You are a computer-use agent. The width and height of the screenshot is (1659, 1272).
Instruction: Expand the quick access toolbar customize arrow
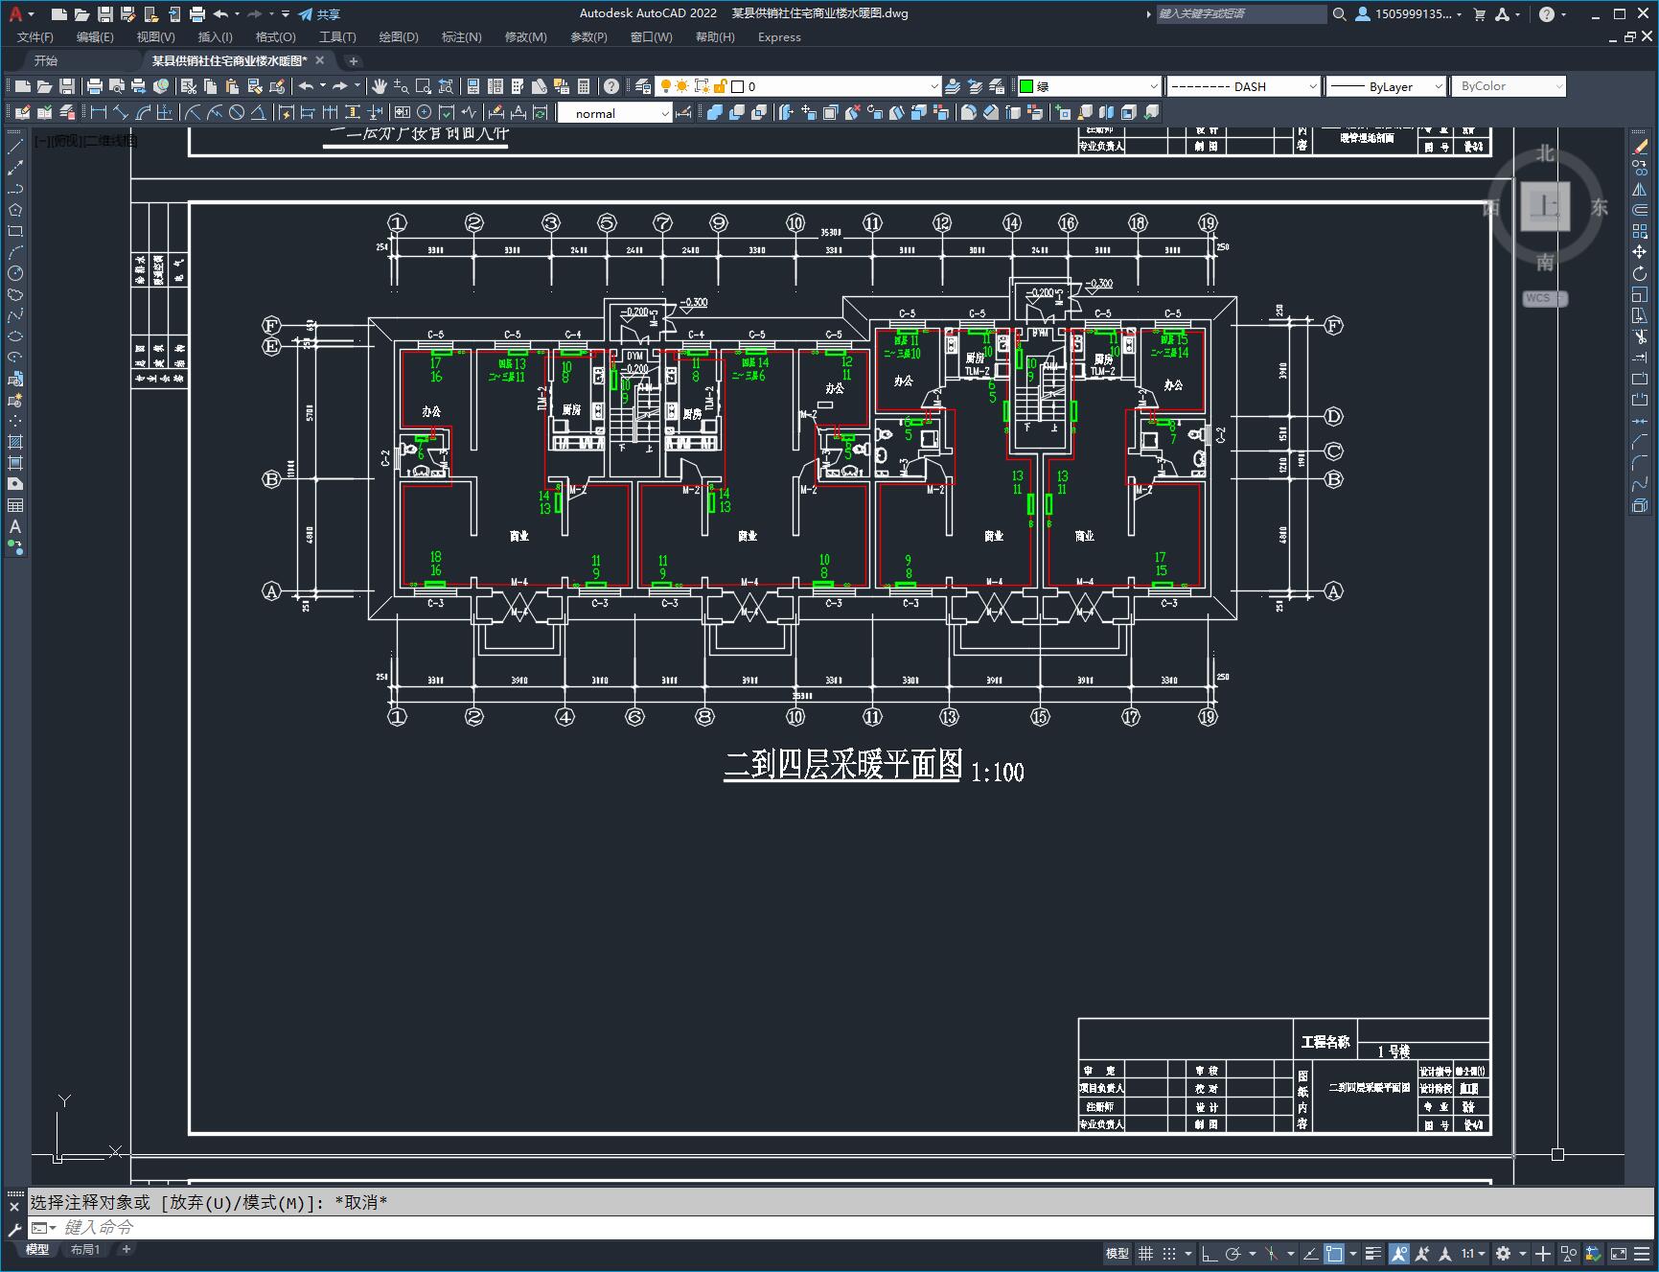[286, 14]
